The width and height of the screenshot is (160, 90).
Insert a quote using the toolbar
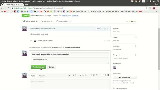[80, 75]
